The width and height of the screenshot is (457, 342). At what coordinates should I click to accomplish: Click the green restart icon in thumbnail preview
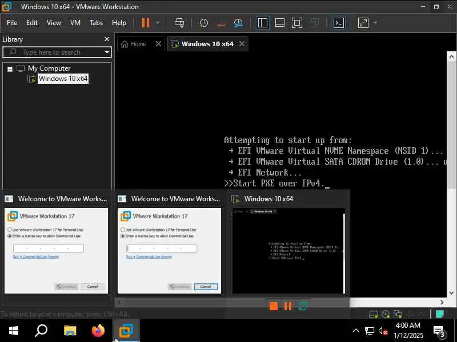pos(303,306)
